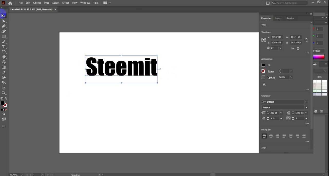Image resolution: width=329 pixels, height=176 pixels.
Task: Pick the Pen tool
Action: tap(4, 26)
